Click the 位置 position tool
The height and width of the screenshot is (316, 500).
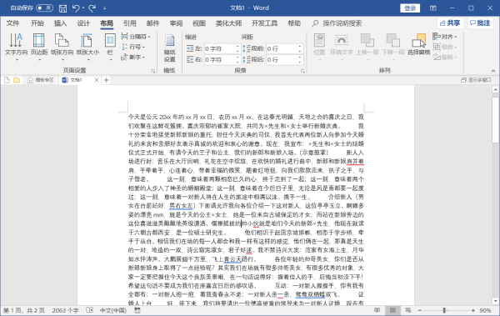[x=319, y=47]
